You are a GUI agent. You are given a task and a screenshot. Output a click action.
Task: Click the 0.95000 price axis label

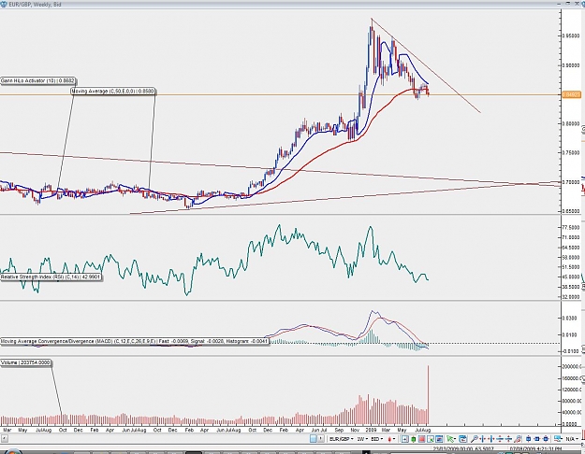[571, 35]
